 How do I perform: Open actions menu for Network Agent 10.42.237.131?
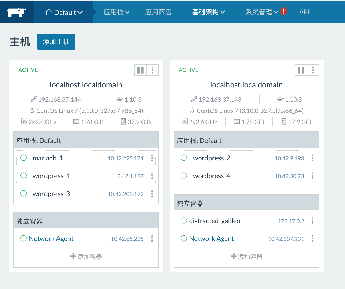[x=313, y=239]
